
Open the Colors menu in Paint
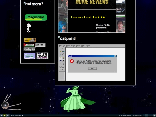[x=78, y=46]
